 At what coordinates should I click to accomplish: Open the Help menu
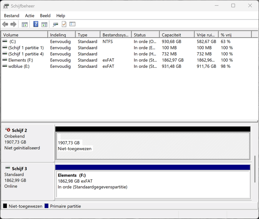pos(61,16)
